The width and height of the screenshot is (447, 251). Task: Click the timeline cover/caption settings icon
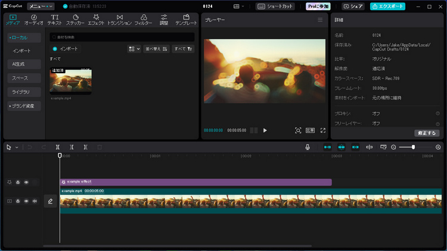(383, 147)
